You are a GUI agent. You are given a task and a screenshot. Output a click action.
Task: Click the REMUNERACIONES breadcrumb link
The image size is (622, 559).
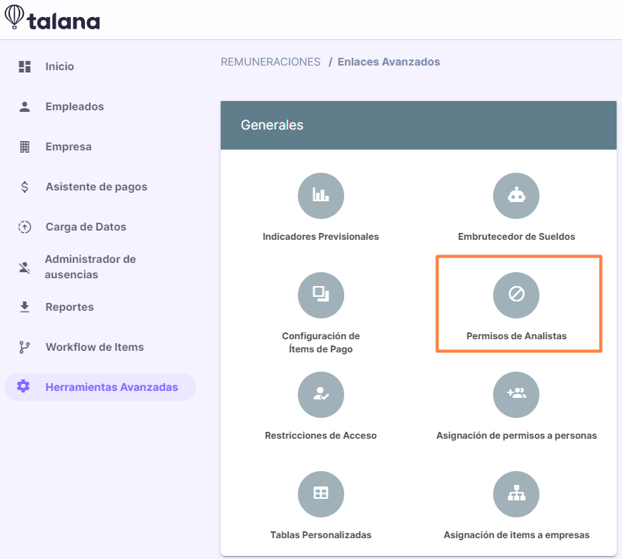coord(271,62)
